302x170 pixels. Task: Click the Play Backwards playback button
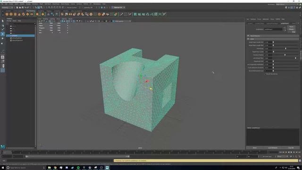click(288, 152)
